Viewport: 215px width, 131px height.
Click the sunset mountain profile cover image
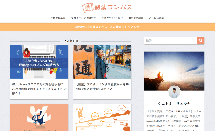[x=174, y=71]
